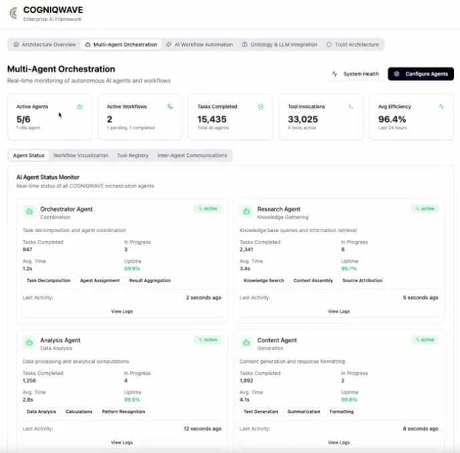Screen dimensions: 460x453
Task: Click the Tasks Completed clock icon
Action: tap(260, 107)
